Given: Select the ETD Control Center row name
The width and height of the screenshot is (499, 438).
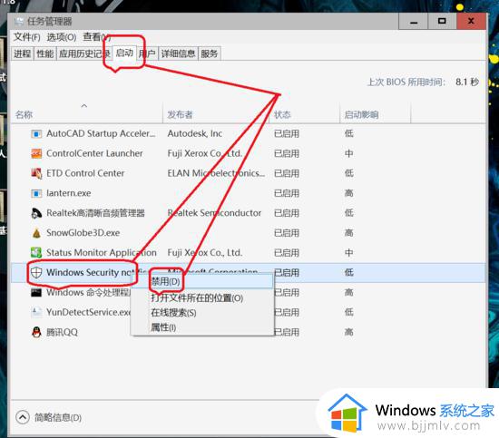Looking at the screenshot, I should click(85, 173).
